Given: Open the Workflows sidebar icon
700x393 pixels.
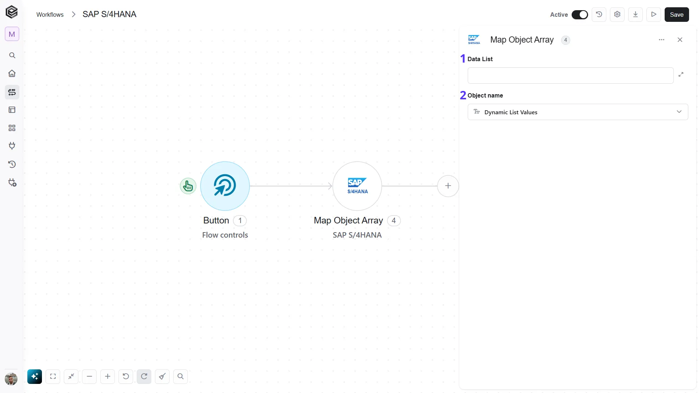Looking at the screenshot, I should click(x=12, y=92).
